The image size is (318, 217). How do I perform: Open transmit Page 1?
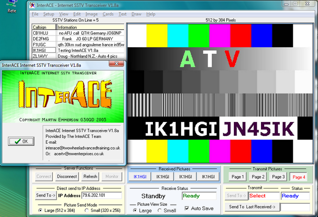click(238, 177)
